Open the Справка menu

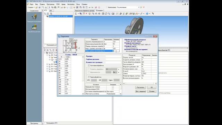pyautogui.click(x=84, y=5)
